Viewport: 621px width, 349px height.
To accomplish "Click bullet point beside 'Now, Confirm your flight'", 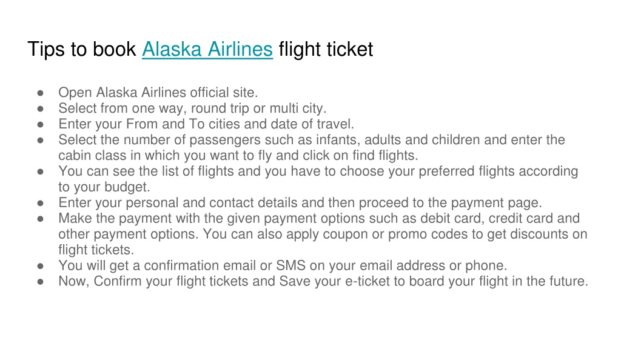I will click(x=41, y=282).
